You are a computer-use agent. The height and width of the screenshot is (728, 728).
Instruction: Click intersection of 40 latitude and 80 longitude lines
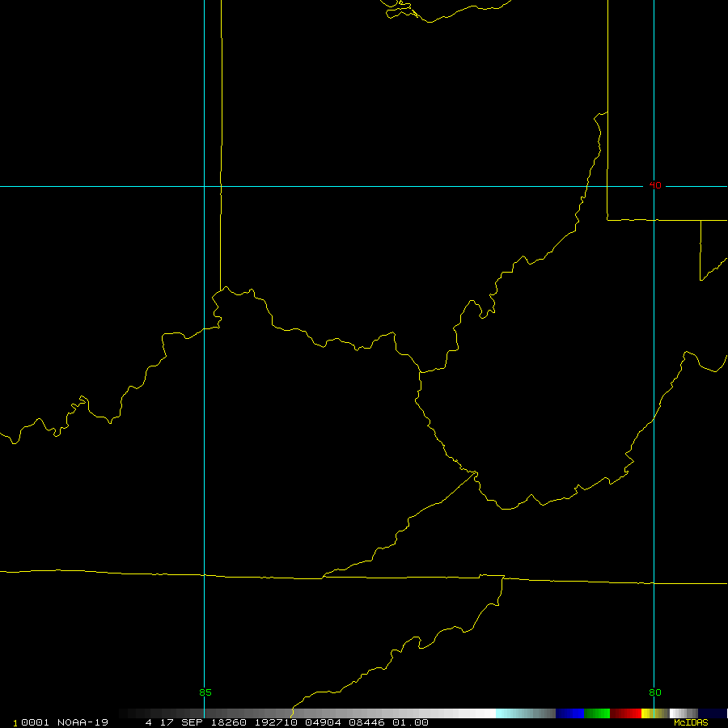tap(654, 186)
